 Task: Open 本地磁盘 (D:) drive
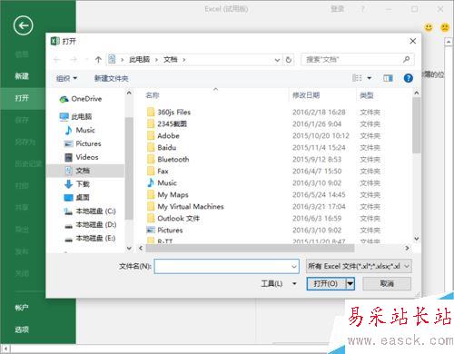(x=90, y=225)
